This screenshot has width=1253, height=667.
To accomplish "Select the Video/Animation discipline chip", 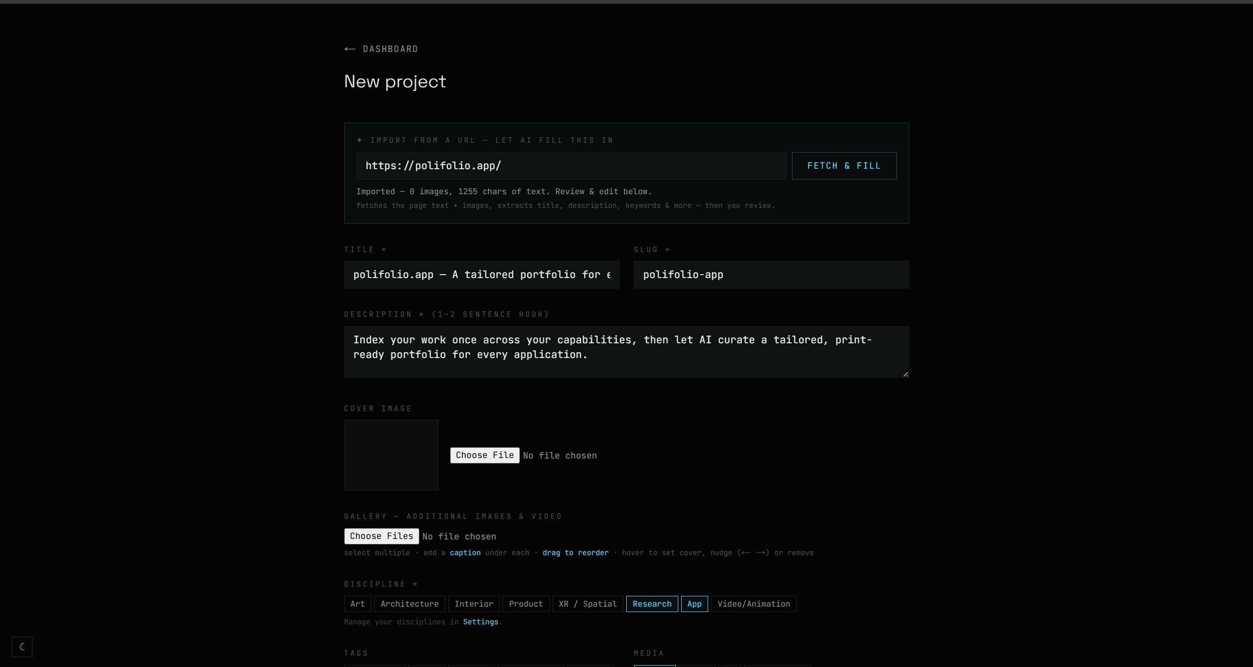I will (754, 604).
